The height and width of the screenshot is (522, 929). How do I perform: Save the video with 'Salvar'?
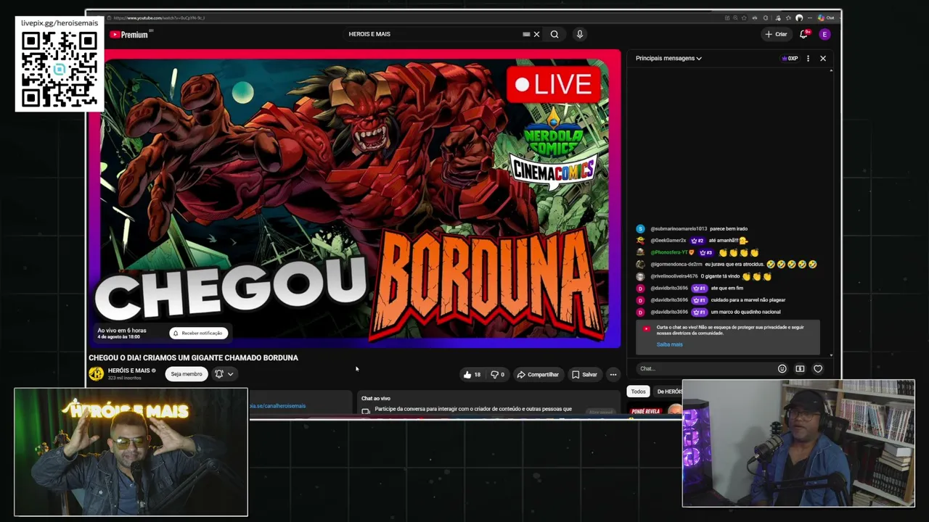point(584,375)
